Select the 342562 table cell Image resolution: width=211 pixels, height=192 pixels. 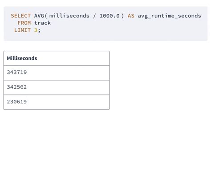tap(57, 87)
